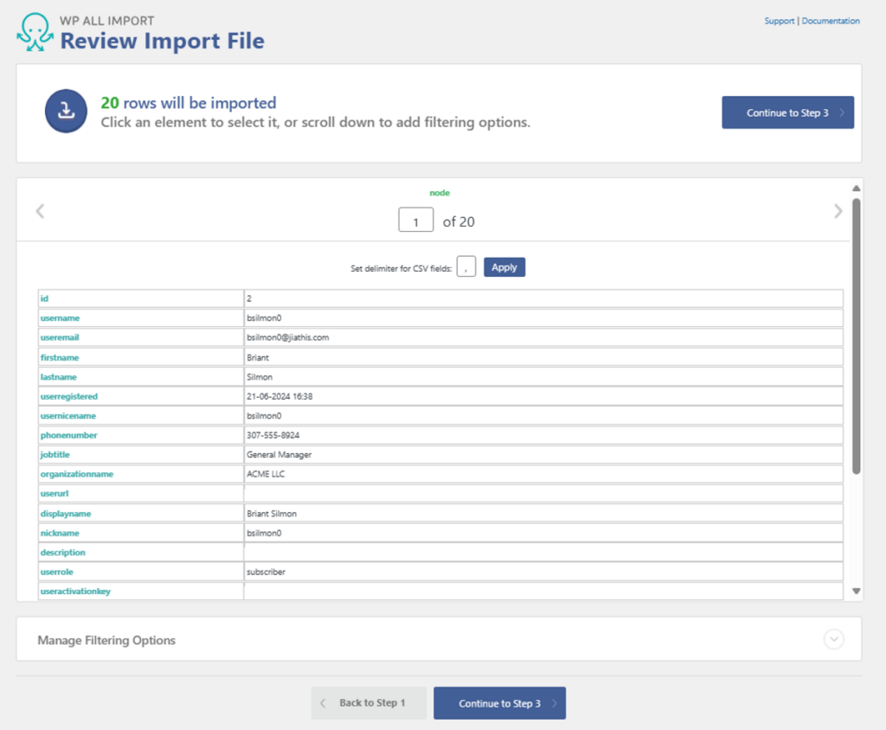886x730 pixels.
Task: Click the record number input showing 1
Action: (x=415, y=220)
